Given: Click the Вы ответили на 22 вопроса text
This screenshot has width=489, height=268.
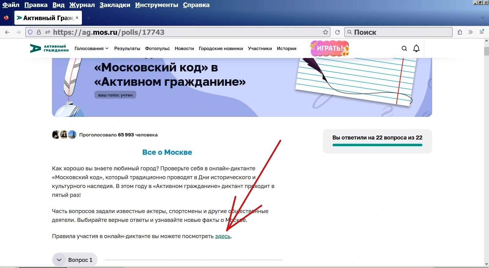Looking at the screenshot, I should [377, 138].
